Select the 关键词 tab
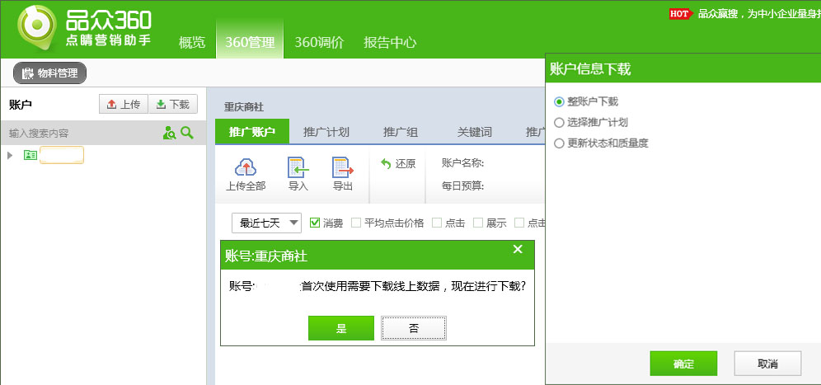 [x=474, y=132]
